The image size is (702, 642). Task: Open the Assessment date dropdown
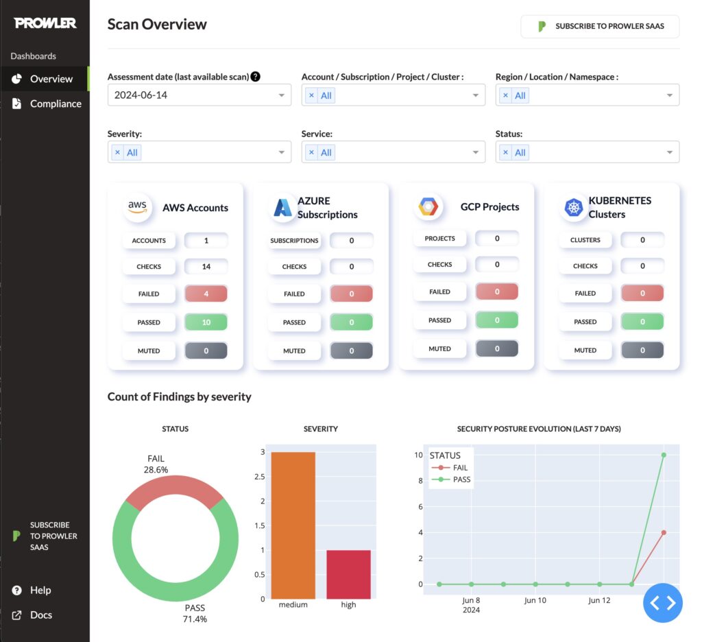click(199, 95)
